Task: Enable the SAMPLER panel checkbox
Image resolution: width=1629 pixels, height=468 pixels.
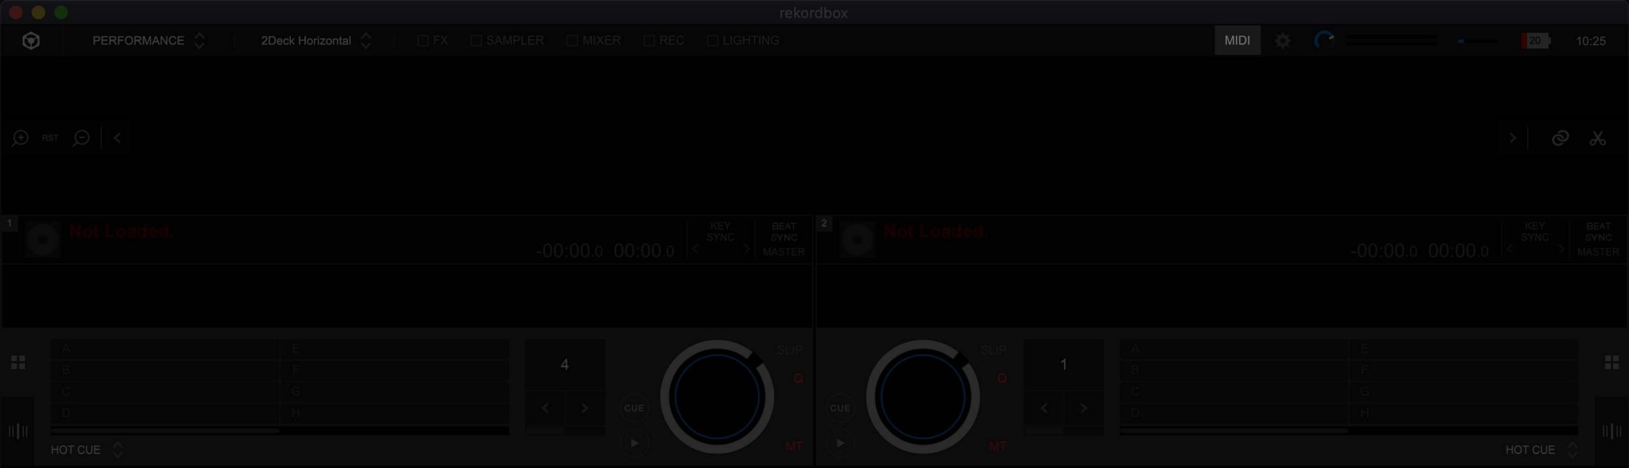Action: click(x=476, y=41)
